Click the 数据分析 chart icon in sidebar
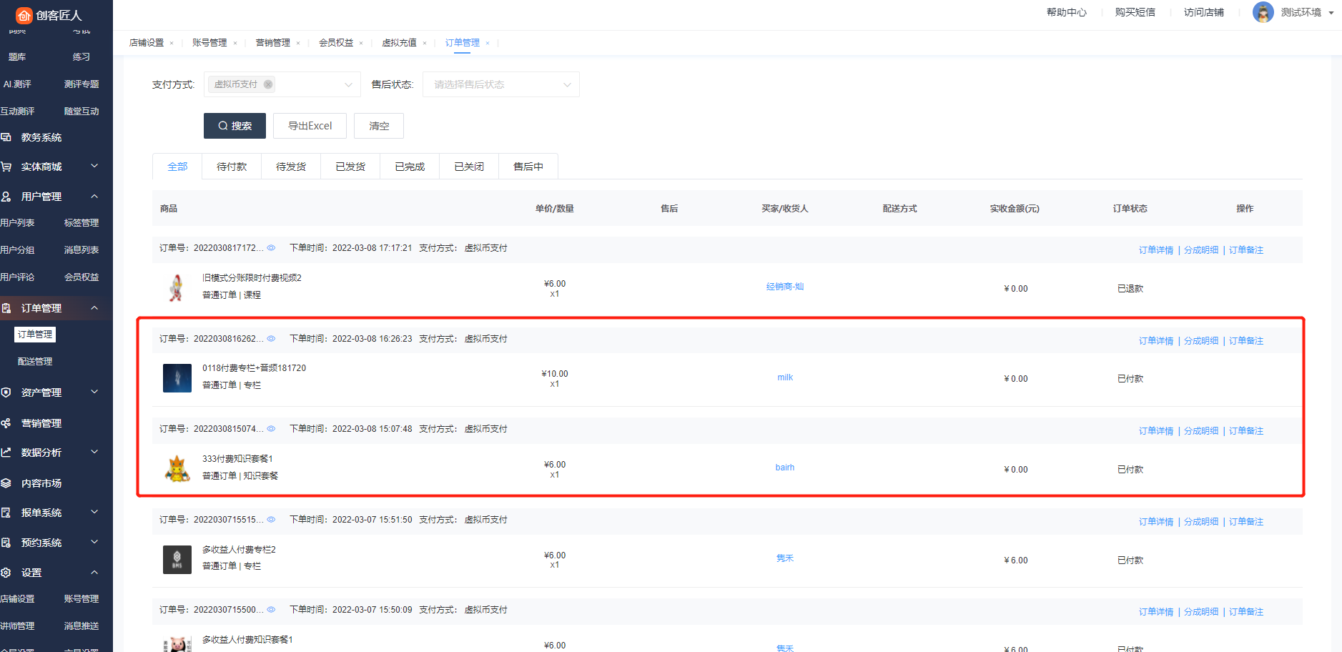Viewport: 1342px width, 652px height. 6,453
